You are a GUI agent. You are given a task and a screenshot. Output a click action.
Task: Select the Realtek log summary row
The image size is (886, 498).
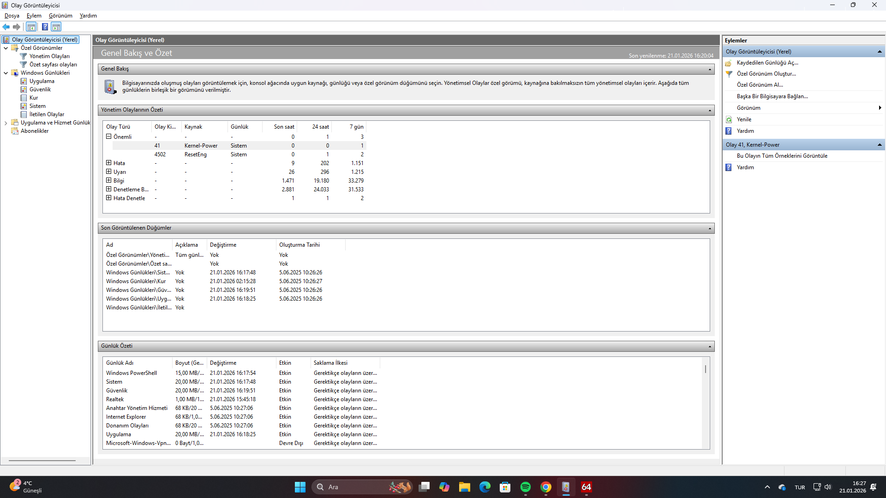(x=242, y=399)
